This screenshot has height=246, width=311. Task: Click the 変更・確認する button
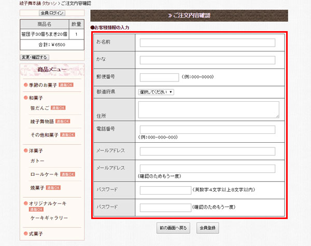point(35,58)
